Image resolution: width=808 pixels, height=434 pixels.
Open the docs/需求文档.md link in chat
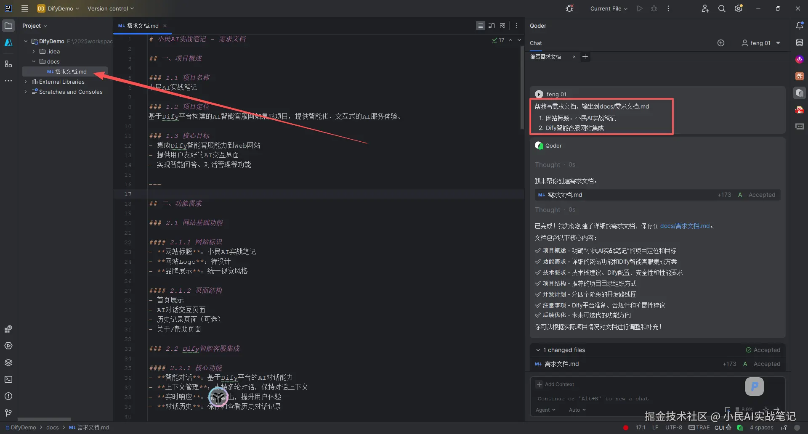(x=685, y=226)
